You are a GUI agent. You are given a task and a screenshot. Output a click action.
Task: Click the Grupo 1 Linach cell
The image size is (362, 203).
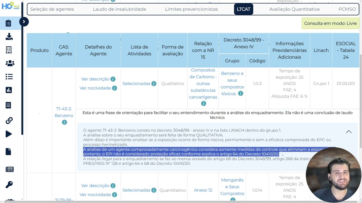point(321,84)
